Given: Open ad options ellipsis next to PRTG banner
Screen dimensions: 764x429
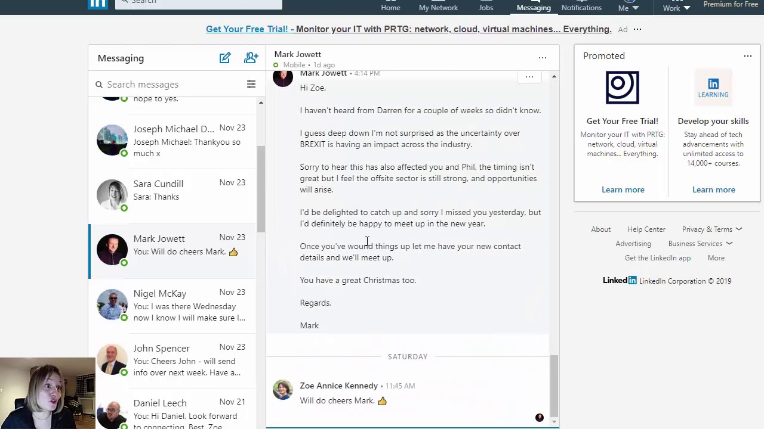Looking at the screenshot, I should click(637, 29).
